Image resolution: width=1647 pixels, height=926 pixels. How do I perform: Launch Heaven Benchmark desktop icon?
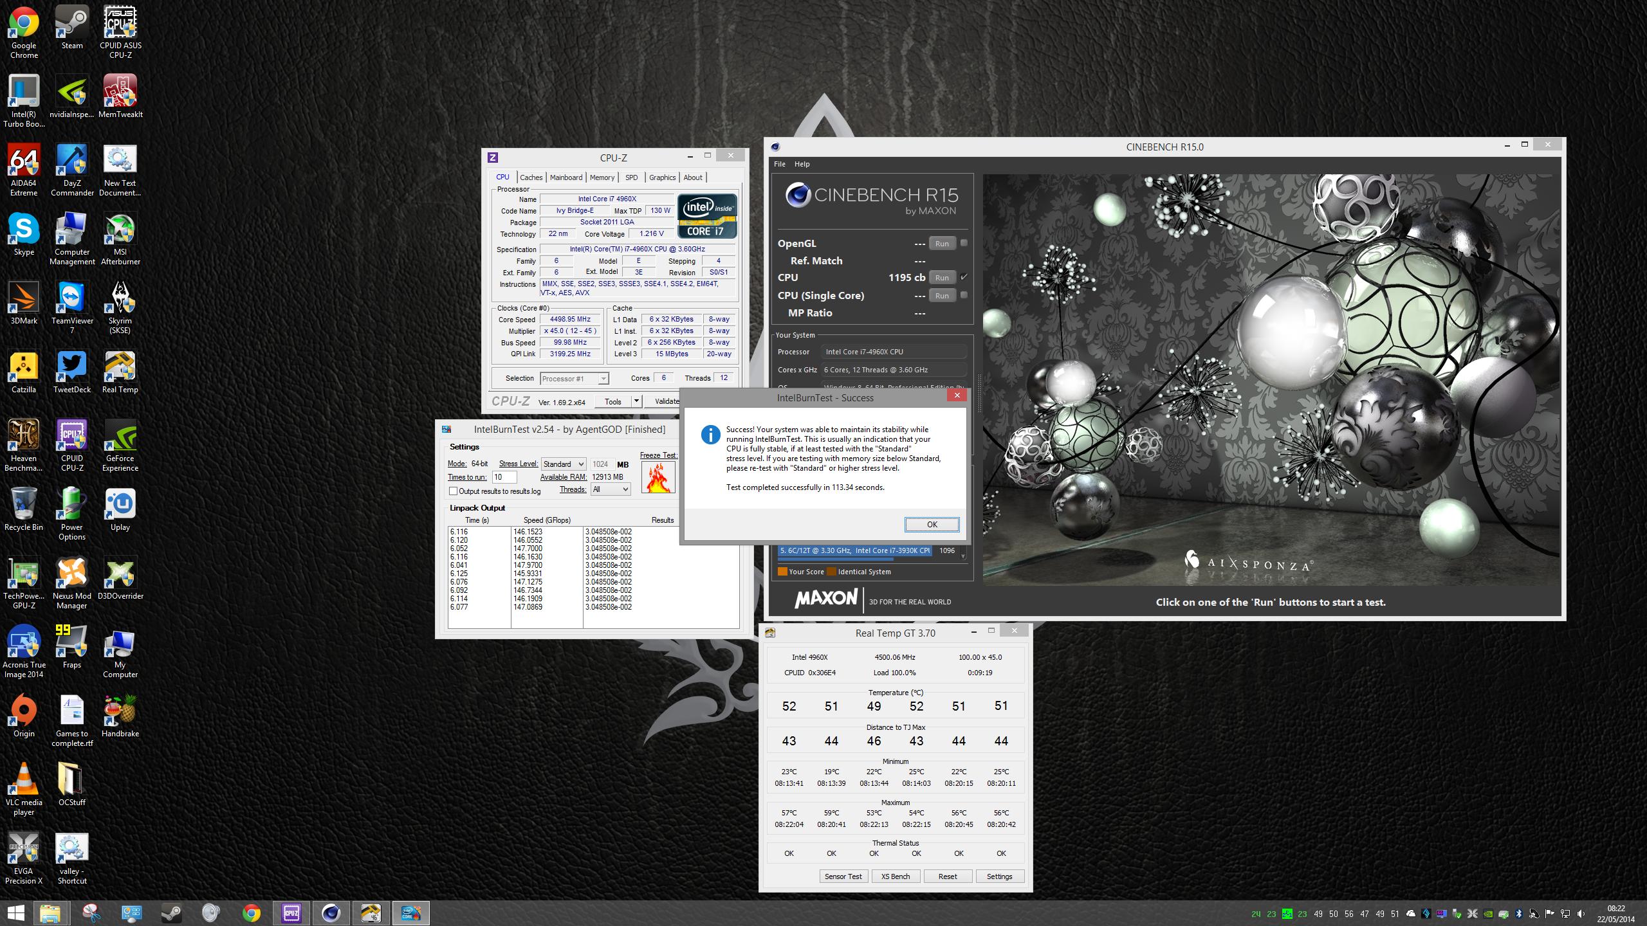24,446
